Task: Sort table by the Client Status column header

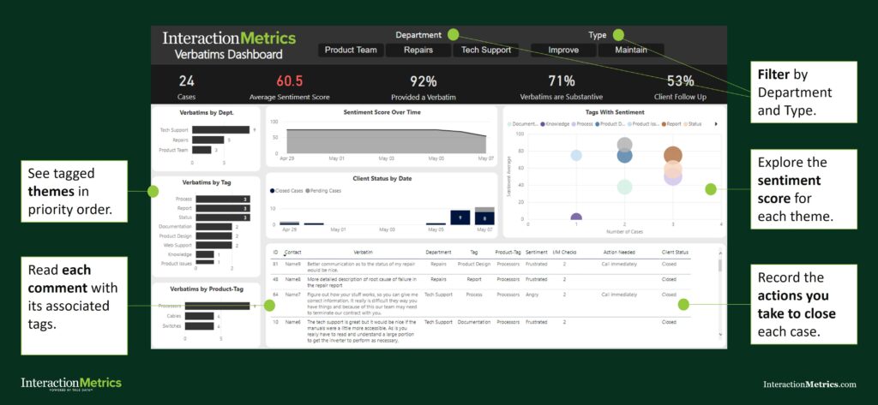Action: pos(675,253)
